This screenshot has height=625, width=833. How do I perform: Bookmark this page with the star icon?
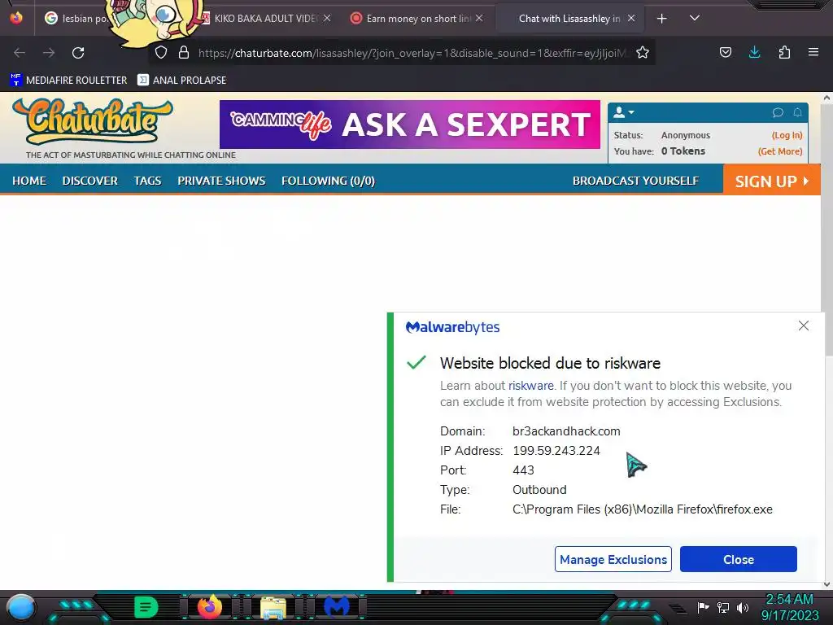643,52
